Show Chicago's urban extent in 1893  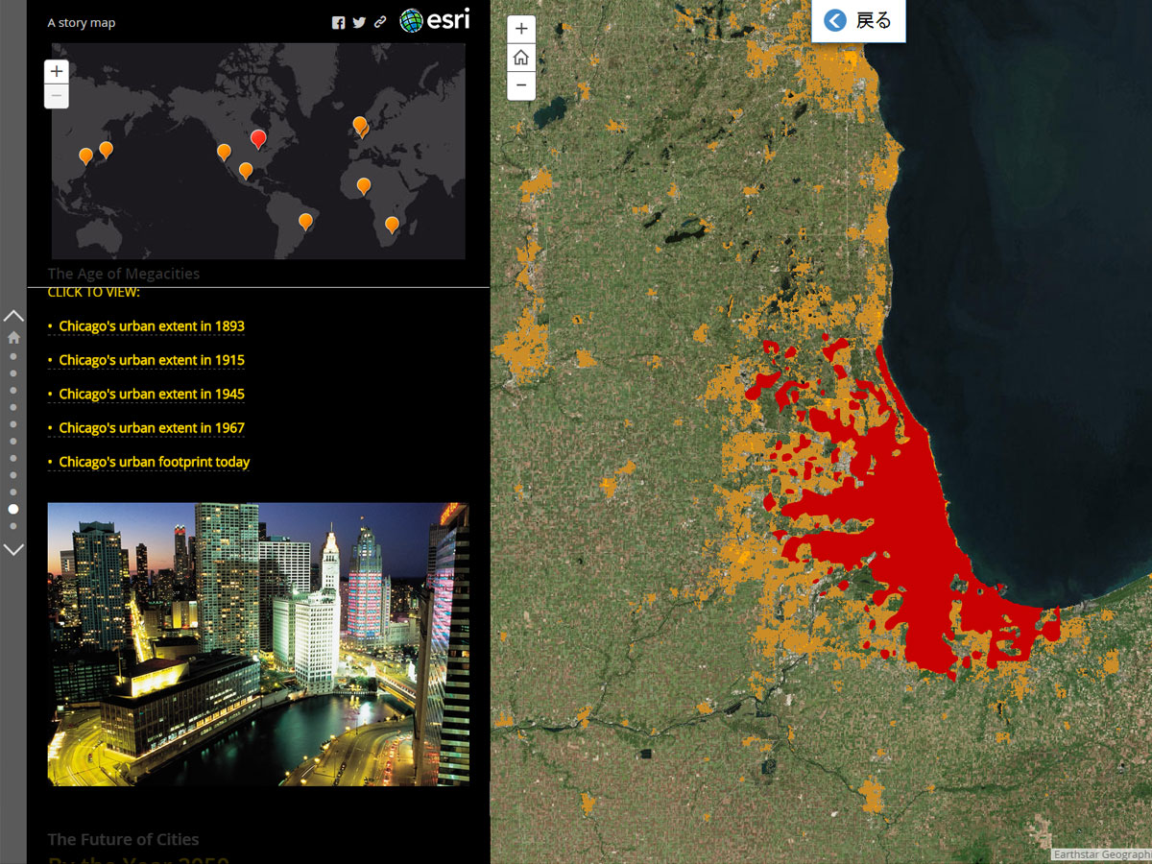pos(151,326)
